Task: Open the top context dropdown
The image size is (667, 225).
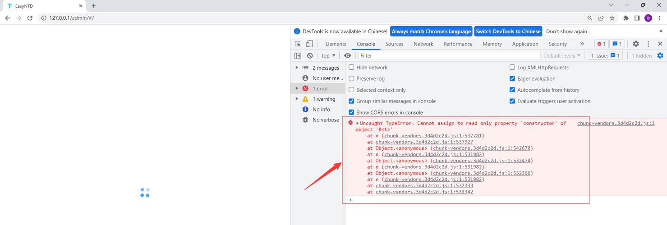Action: 328,56
